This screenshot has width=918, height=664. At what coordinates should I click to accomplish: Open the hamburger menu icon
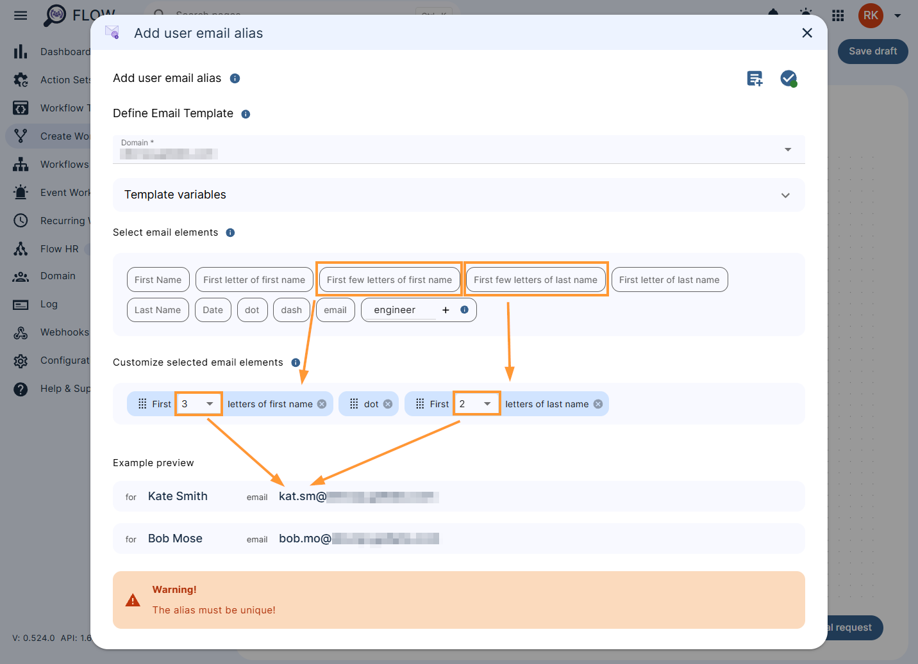click(21, 15)
